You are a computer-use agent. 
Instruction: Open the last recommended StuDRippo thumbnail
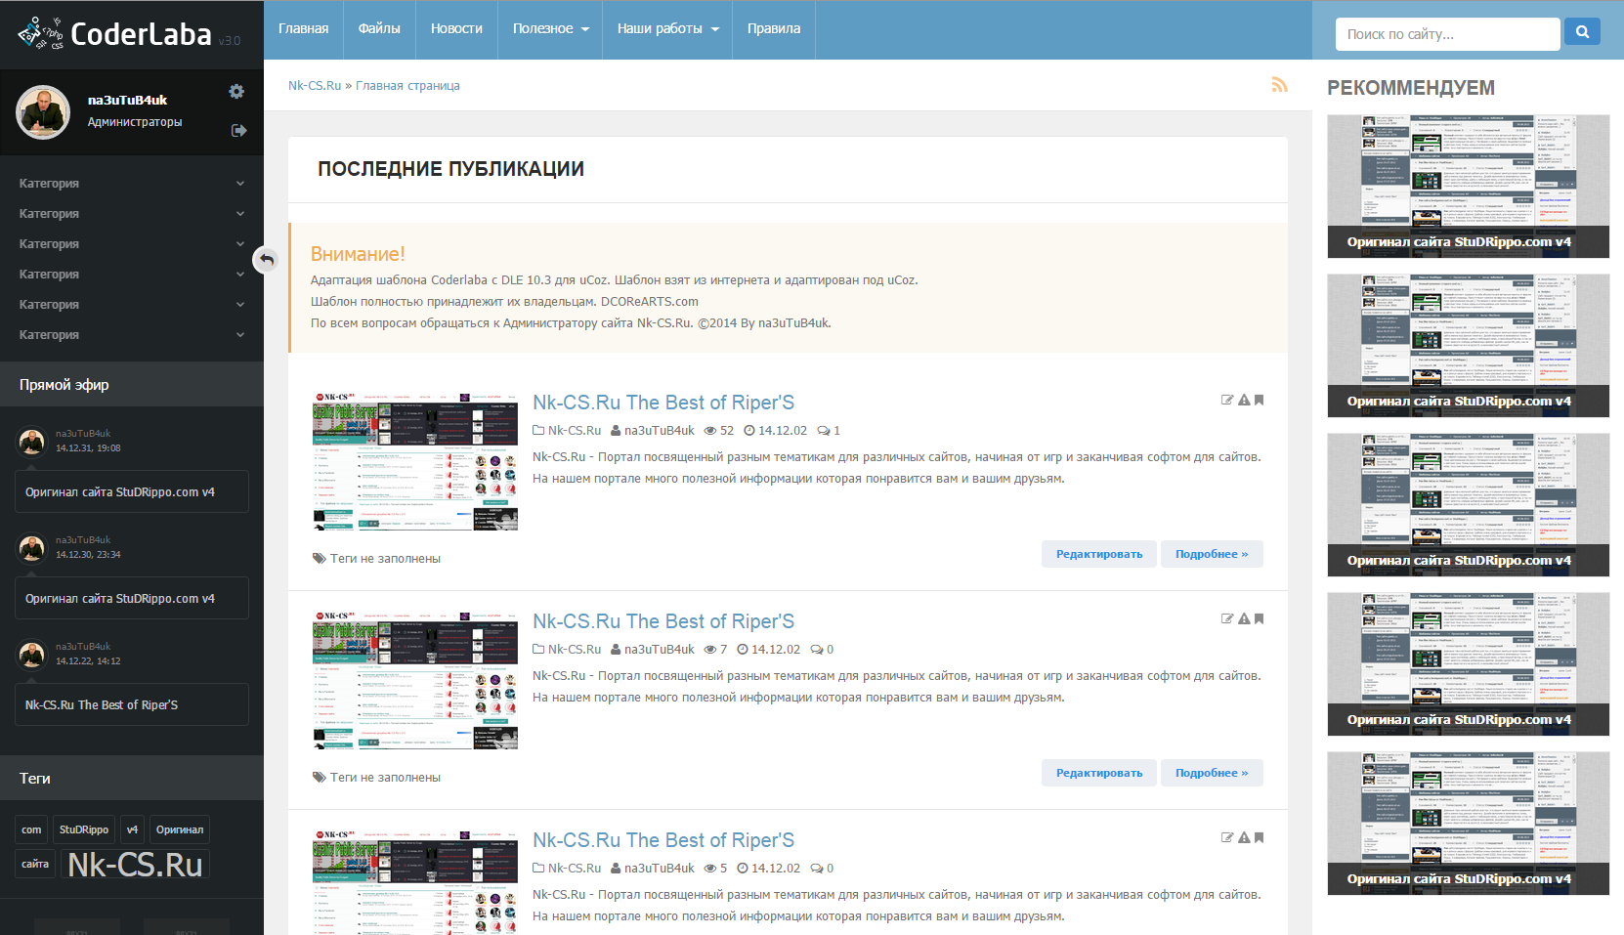click(x=1468, y=824)
